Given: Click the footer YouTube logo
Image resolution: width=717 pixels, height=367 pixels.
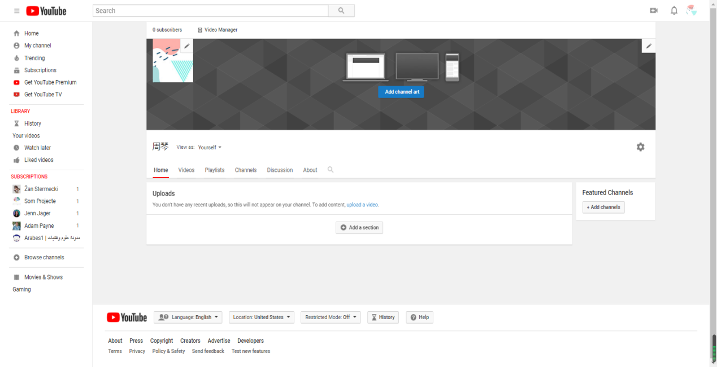Looking at the screenshot, I should coord(127,317).
